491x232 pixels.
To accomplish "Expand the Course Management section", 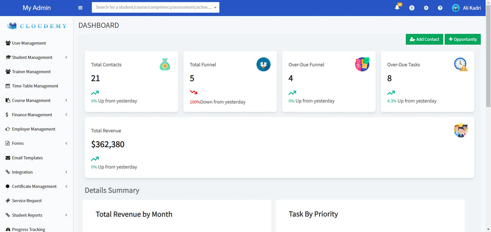I will (x=66, y=100).
